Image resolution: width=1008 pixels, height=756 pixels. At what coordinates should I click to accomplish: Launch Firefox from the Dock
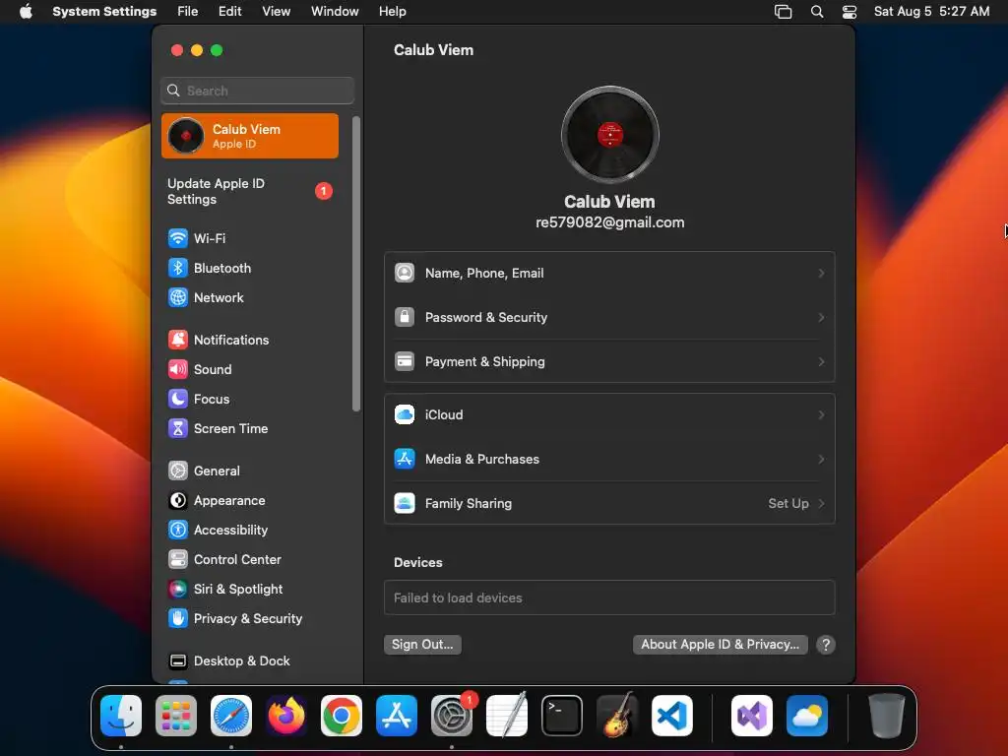(x=286, y=716)
